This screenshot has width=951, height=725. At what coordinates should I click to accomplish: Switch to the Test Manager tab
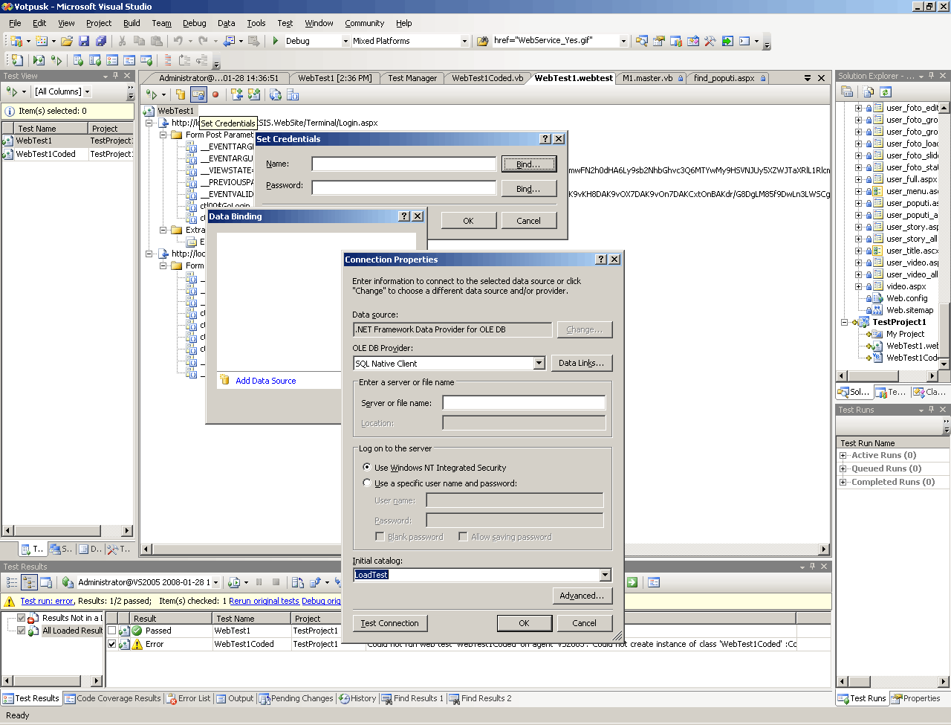pyautogui.click(x=412, y=78)
